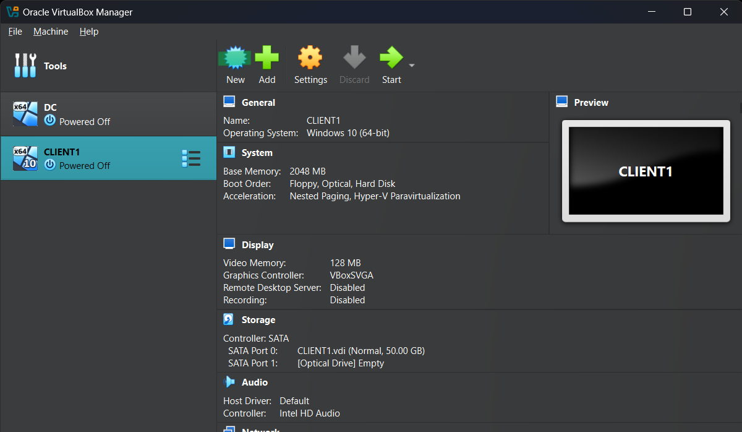Start CLIENT1 with the green arrow icon
This screenshot has height=432, width=742.
click(x=391, y=58)
